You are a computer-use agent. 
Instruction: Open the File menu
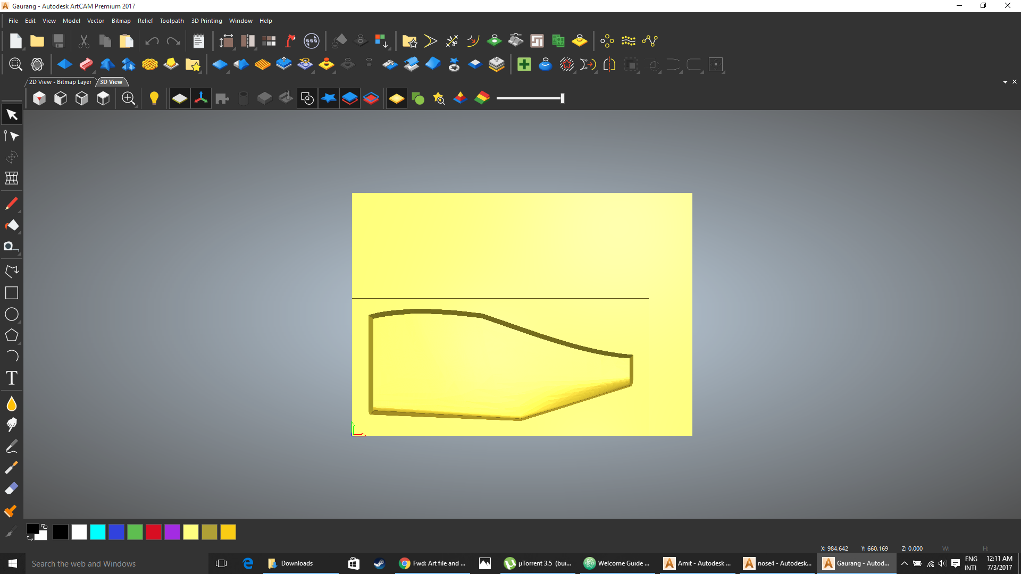click(13, 21)
